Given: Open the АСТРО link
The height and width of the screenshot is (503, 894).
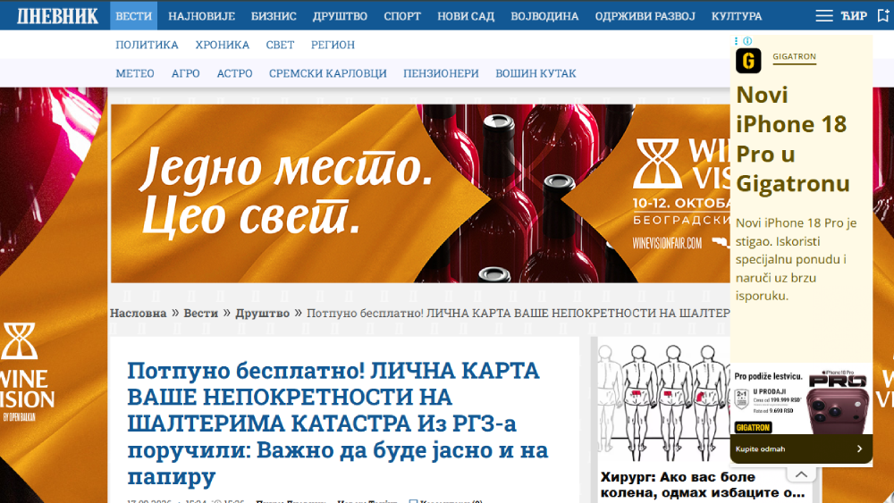Looking at the screenshot, I should [234, 73].
